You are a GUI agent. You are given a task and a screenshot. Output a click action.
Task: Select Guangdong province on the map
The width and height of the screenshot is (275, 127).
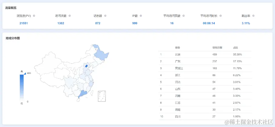click(83, 94)
